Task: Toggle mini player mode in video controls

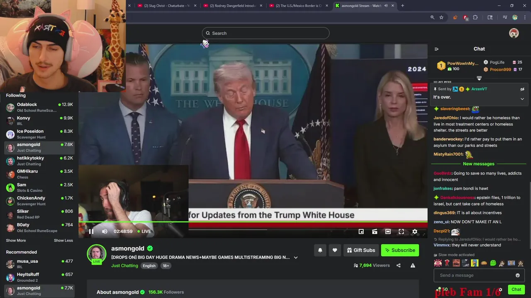Action: 361,232
